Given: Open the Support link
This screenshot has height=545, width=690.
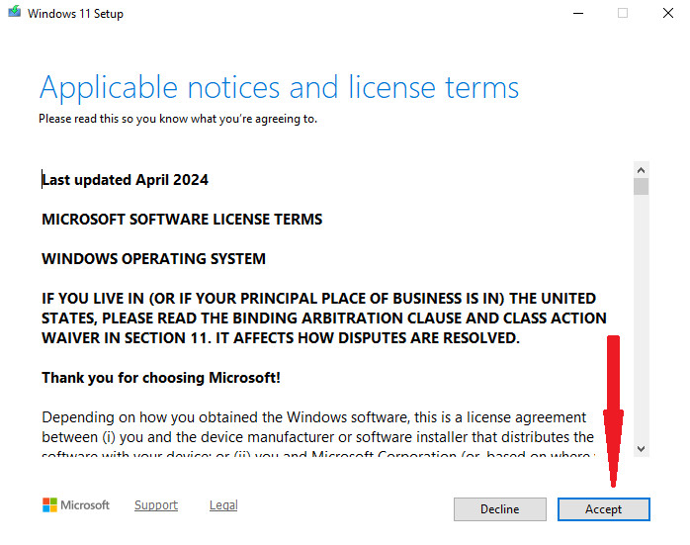Looking at the screenshot, I should click(156, 504).
